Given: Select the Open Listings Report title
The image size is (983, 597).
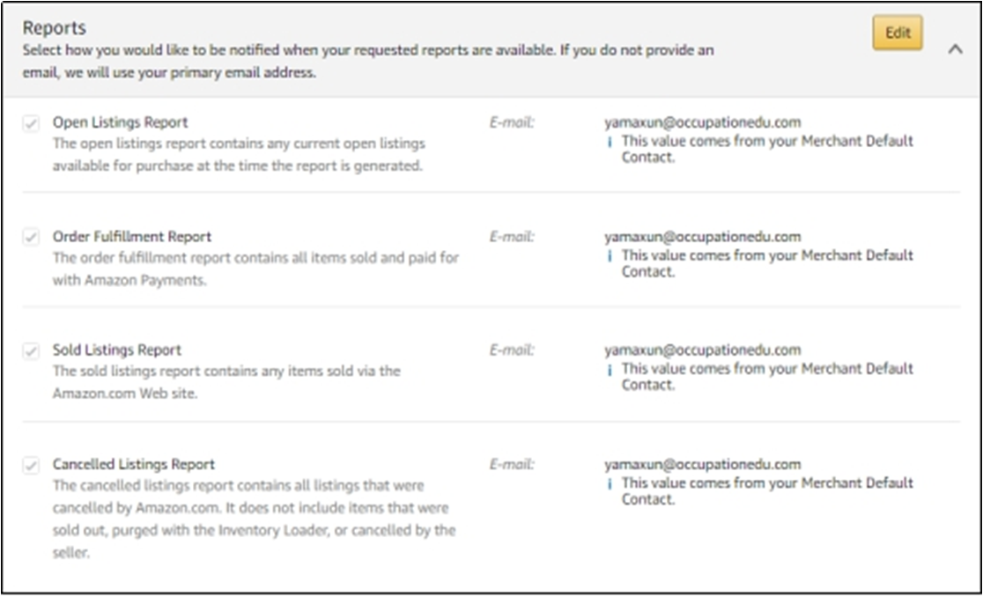Looking at the screenshot, I should (120, 122).
